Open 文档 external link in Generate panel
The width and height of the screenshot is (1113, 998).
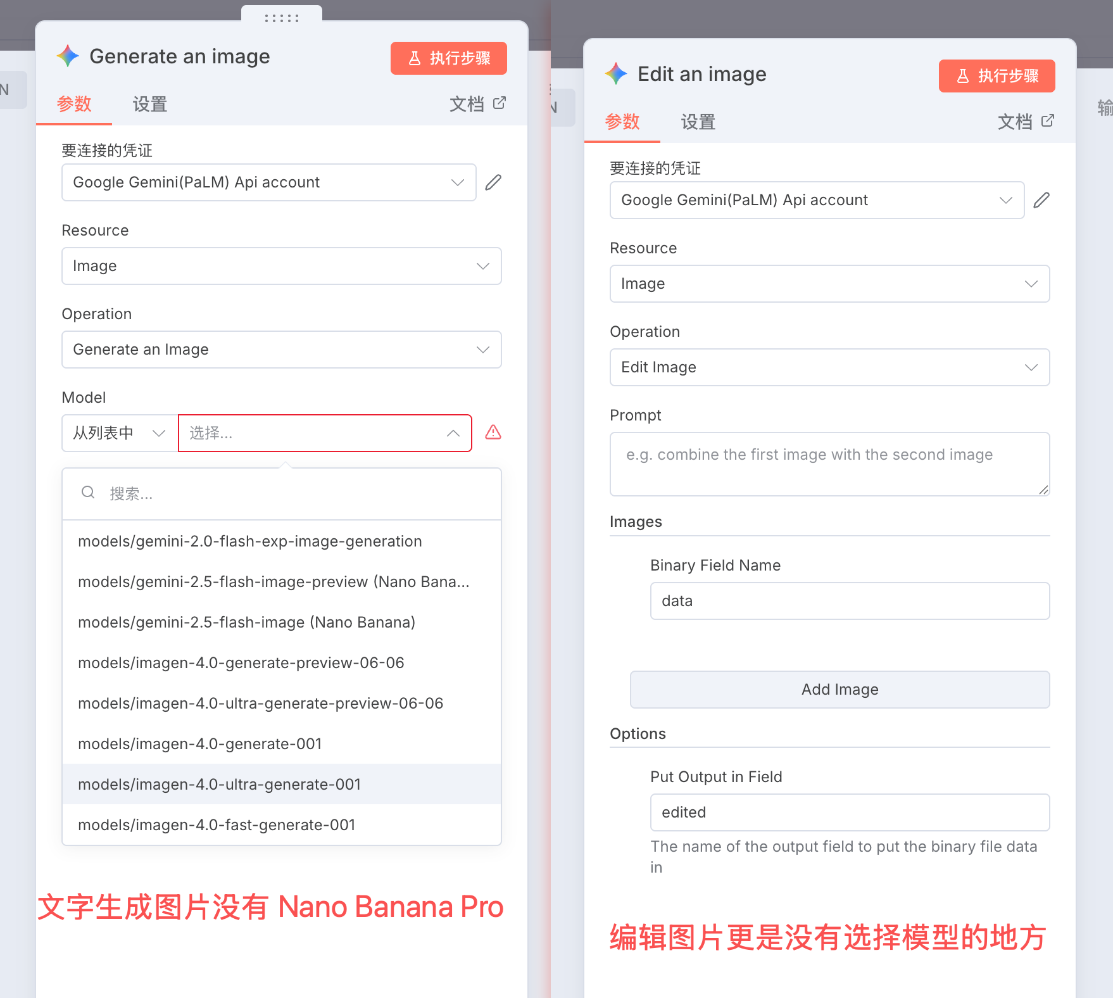[477, 104]
